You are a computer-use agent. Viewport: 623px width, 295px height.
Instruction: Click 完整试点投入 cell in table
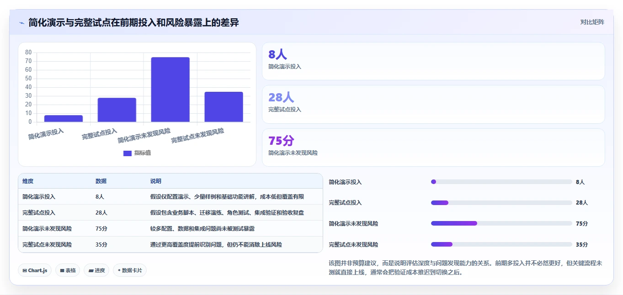click(x=39, y=213)
